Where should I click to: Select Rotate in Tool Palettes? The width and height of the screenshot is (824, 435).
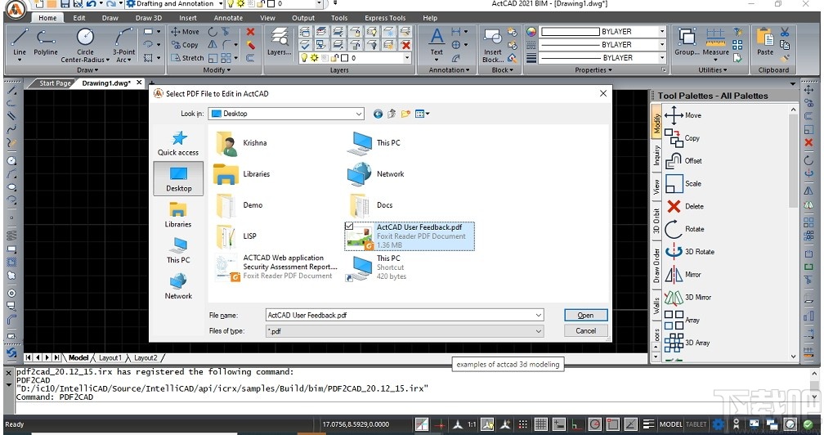pos(684,229)
